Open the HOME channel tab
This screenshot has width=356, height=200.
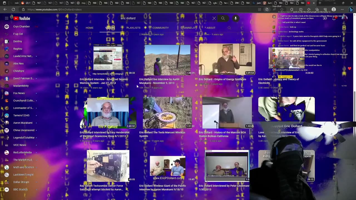(90, 28)
